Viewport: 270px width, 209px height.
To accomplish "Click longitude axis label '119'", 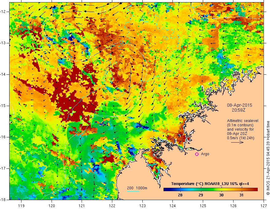I will [x=21, y=206].
